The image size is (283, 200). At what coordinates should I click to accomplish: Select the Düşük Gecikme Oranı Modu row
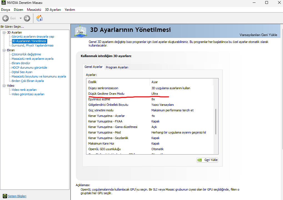pyautogui.click(x=150, y=94)
